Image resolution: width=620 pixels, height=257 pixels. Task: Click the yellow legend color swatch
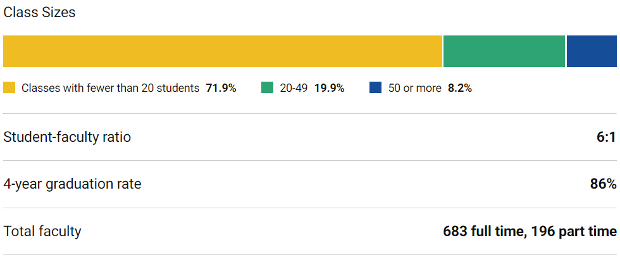click(9, 87)
